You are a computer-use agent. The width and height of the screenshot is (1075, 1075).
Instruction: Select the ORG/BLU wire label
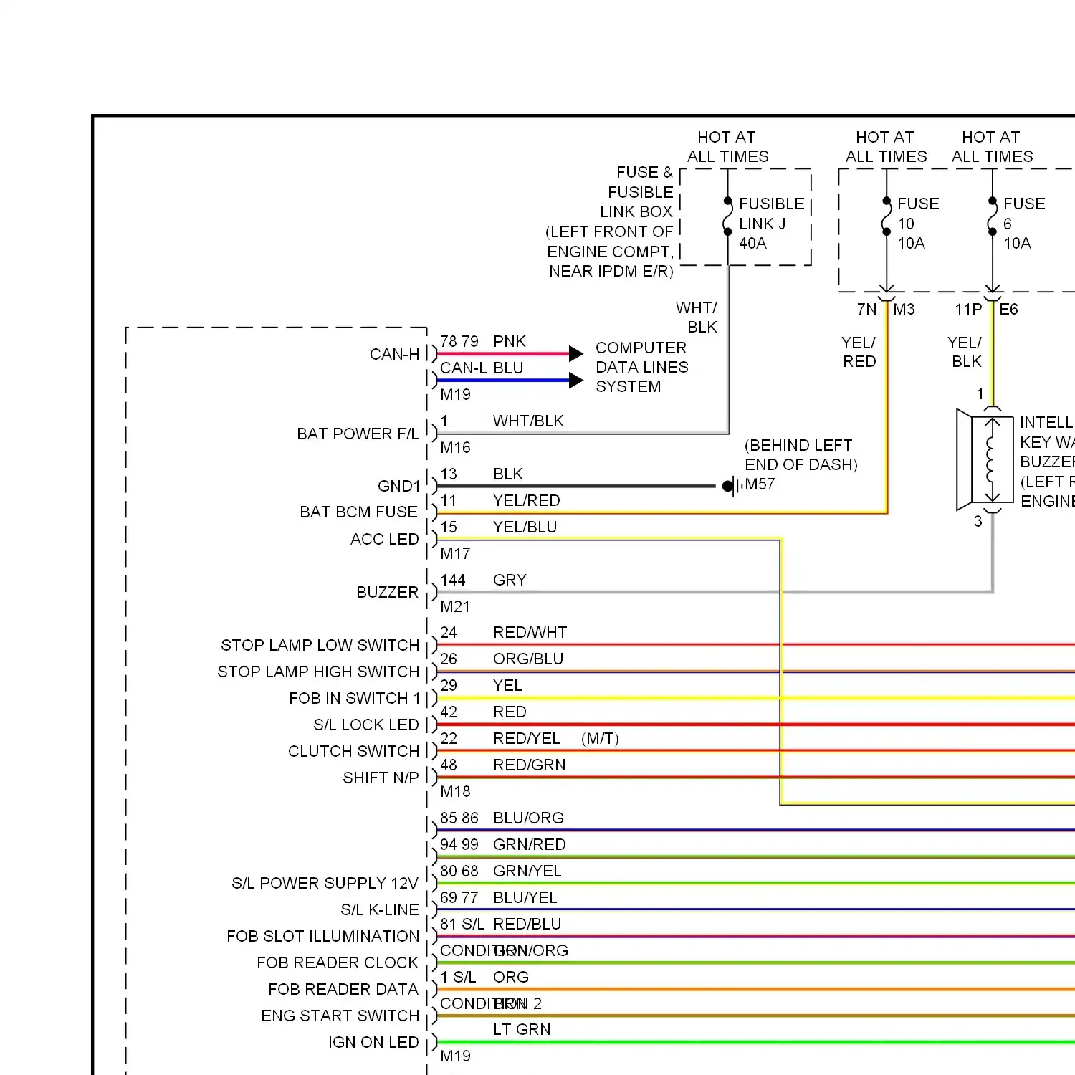(x=528, y=659)
